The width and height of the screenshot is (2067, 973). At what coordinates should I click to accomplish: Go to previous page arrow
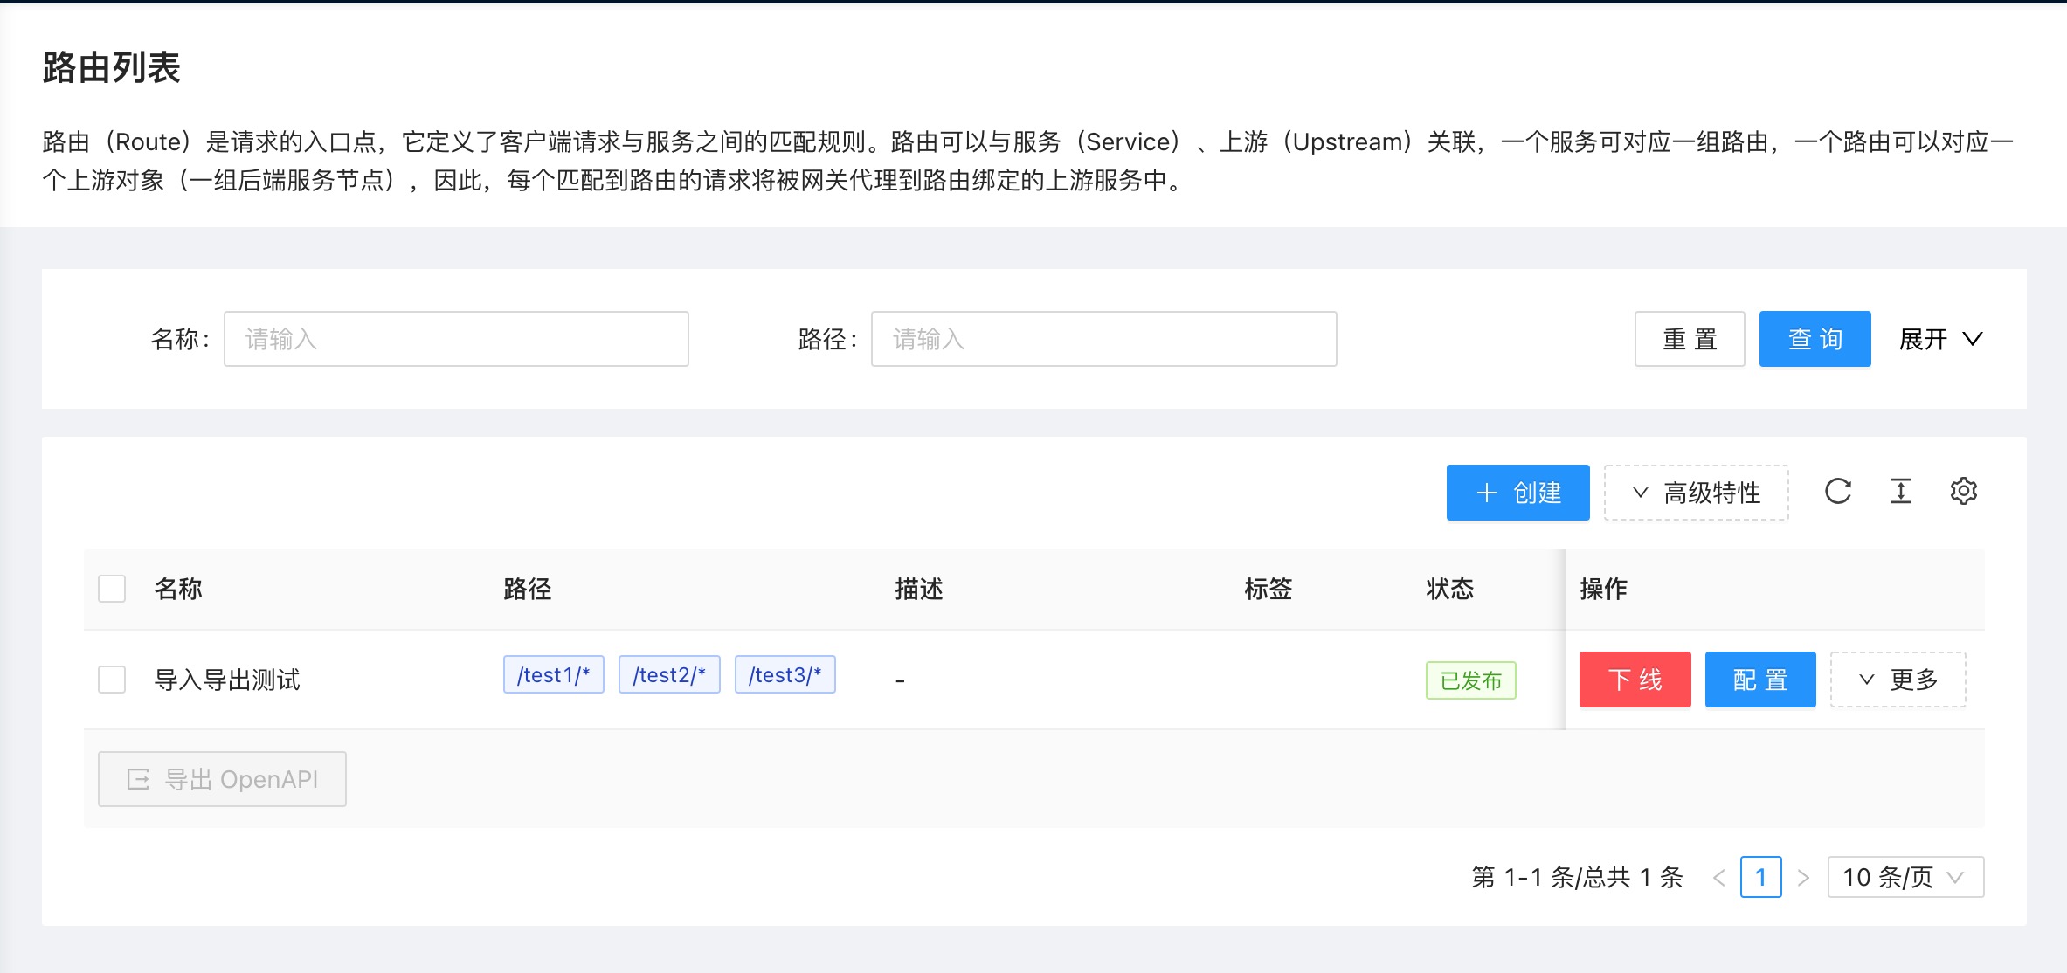click(x=1718, y=877)
